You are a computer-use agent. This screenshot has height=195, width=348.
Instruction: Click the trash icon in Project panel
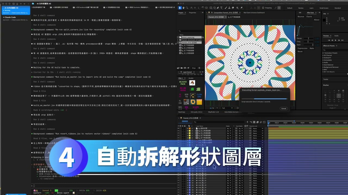pos(199,68)
